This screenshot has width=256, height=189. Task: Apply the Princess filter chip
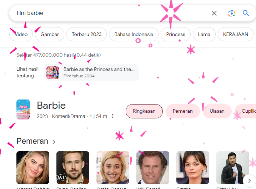(x=176, y=35)
